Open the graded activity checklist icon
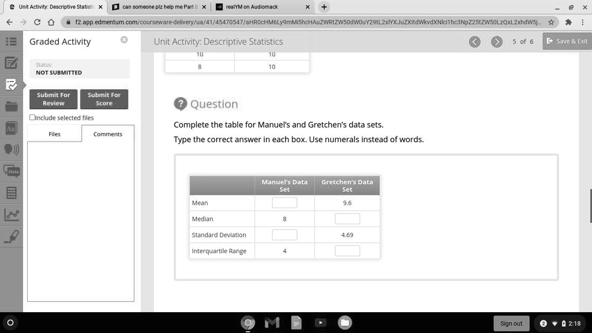Image resolution: width=592 pixels, height=333 pixels. [10, 84]
